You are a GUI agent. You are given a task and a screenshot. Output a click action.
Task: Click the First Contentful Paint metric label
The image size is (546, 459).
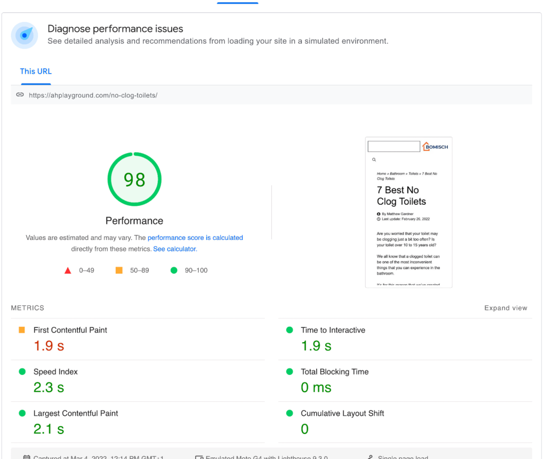tap(70, 330)
